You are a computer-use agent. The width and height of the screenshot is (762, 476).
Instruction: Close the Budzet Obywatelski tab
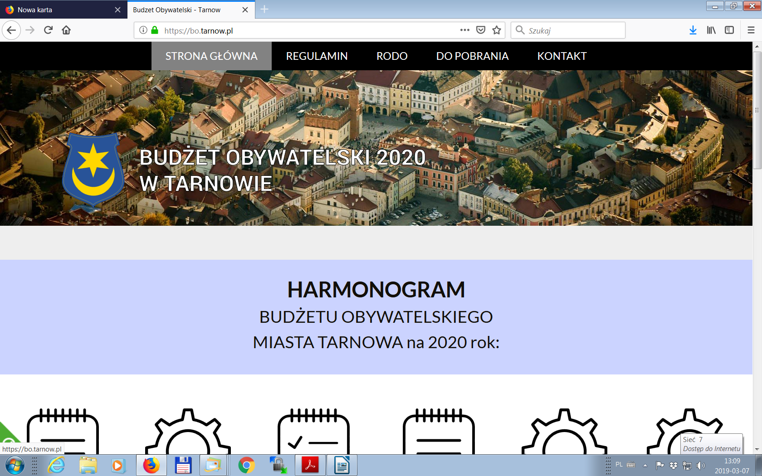coord(245,10)
